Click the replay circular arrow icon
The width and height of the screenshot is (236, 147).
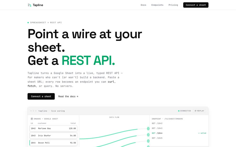click(x=195, y=111)
